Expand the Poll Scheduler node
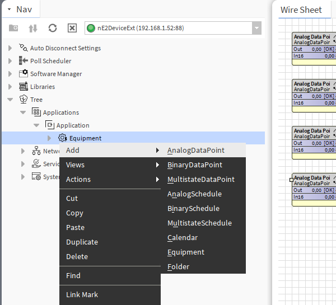336x305 pixels. click(10, 61)
